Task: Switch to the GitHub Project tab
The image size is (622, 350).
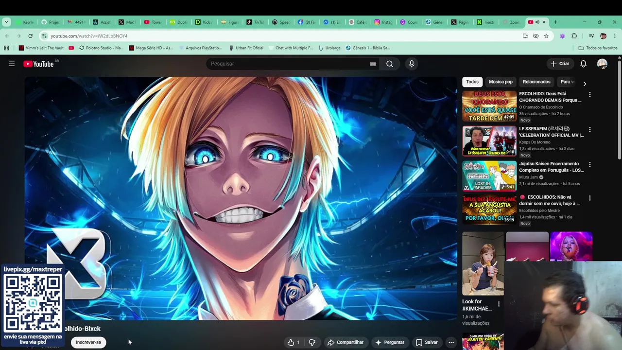Action: (51, 22)
